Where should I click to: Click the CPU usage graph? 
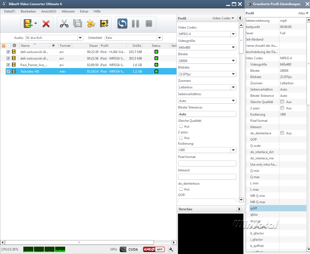[x=44, y=249]
